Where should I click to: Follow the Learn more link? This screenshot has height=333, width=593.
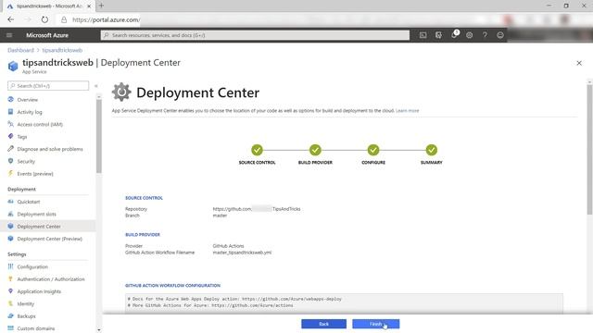tap(407, 111)
